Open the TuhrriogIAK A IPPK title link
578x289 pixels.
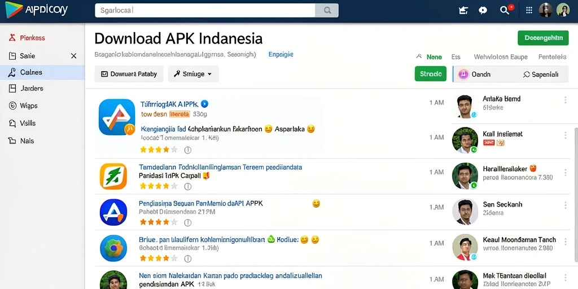click(169, 104)
